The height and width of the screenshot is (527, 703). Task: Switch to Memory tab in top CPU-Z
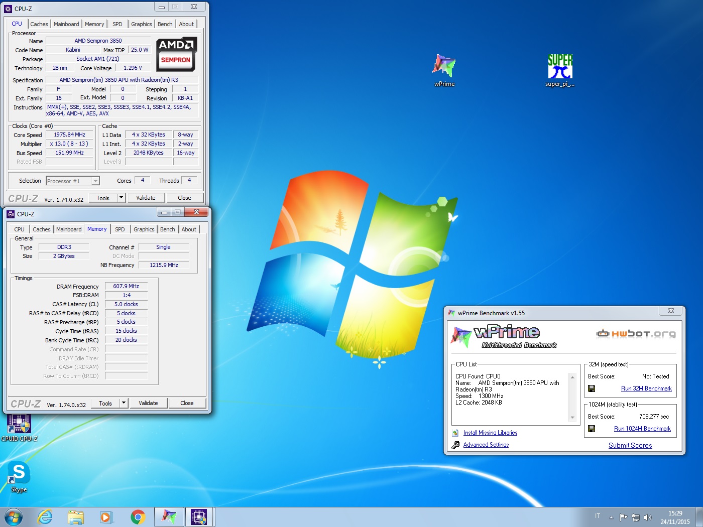coord(94,24)
